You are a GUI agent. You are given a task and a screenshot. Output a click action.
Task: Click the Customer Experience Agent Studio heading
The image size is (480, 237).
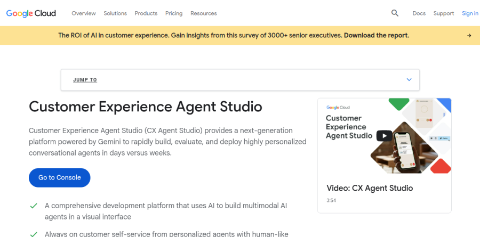coord(146,107)
